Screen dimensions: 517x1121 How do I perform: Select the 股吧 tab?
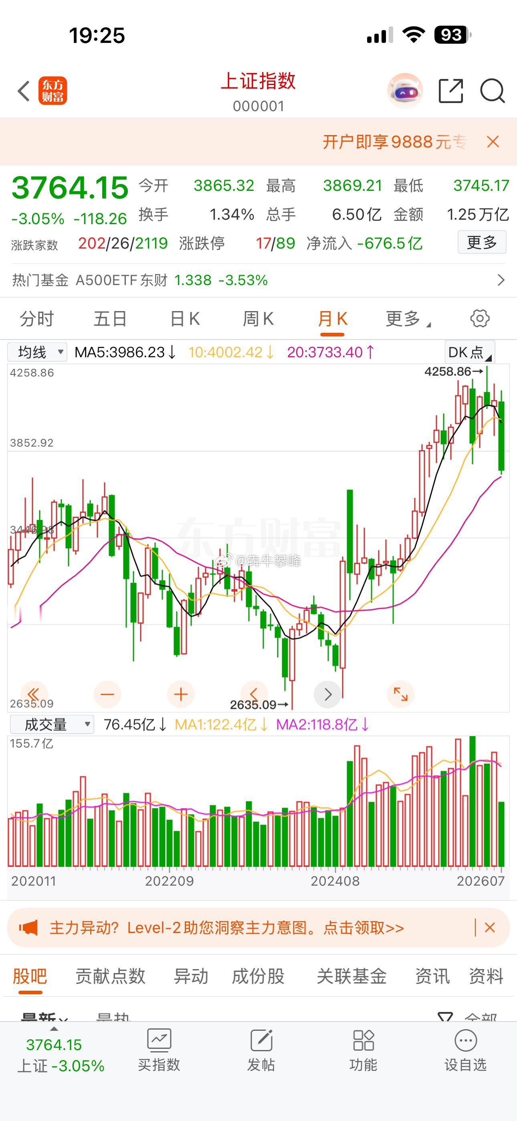tap(30, 976)
